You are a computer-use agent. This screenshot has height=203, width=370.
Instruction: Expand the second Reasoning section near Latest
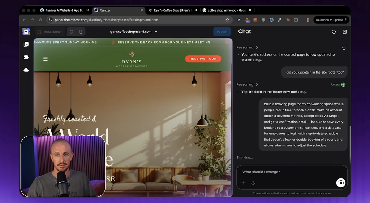click(x=257, y=84)
